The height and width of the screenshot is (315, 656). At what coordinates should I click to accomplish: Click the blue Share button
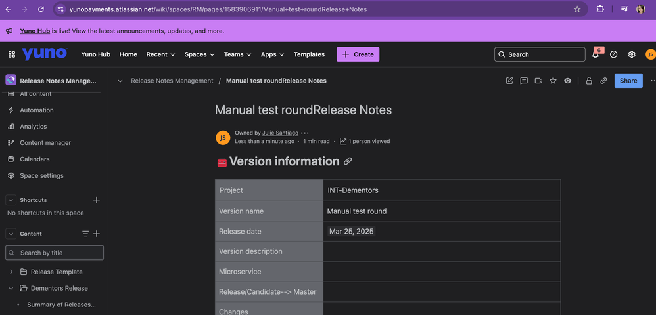coord(628,81)
